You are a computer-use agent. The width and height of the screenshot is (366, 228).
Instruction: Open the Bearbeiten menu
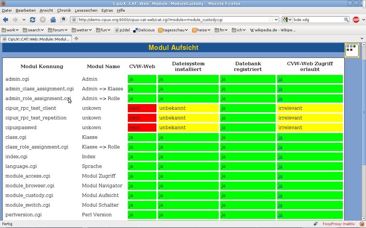pyautogui.click(x=26, y=11)
